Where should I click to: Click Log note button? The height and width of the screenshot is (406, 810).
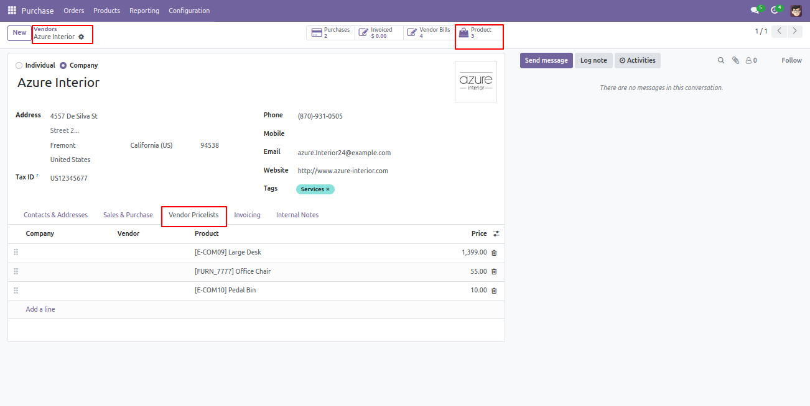pos(594,60)
